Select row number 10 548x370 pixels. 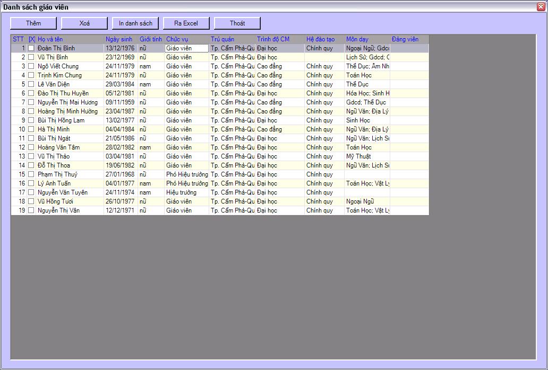pos(19,129)
